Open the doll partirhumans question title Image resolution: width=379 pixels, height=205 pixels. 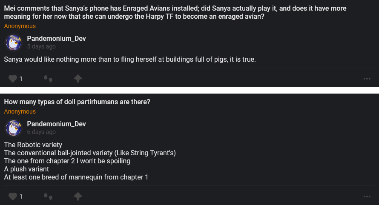77,102
